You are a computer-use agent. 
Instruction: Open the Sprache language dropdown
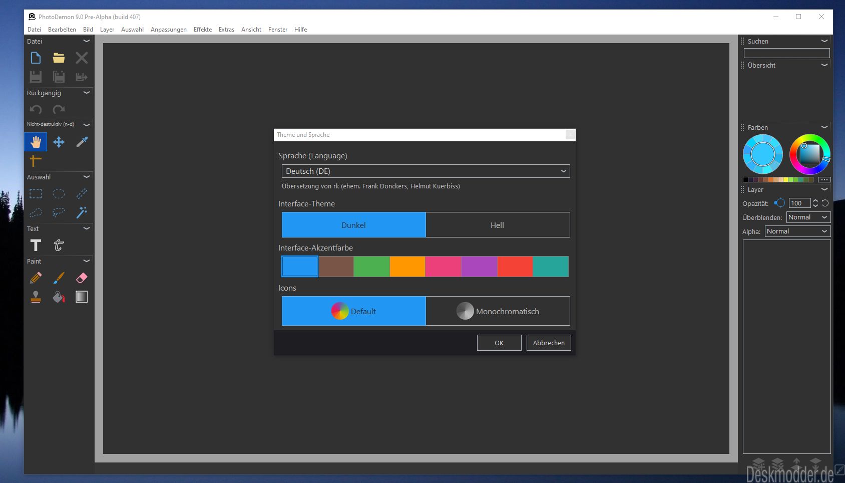pos(426,171)
